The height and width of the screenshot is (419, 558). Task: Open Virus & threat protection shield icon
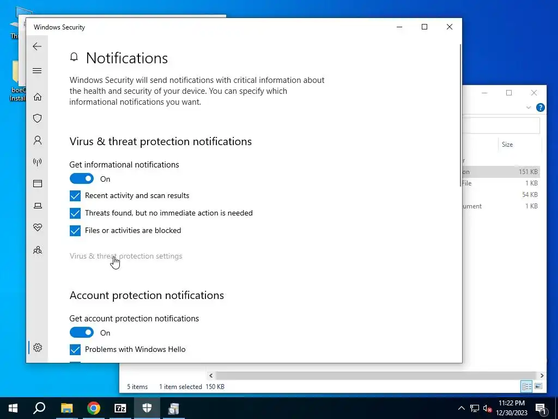38,118
